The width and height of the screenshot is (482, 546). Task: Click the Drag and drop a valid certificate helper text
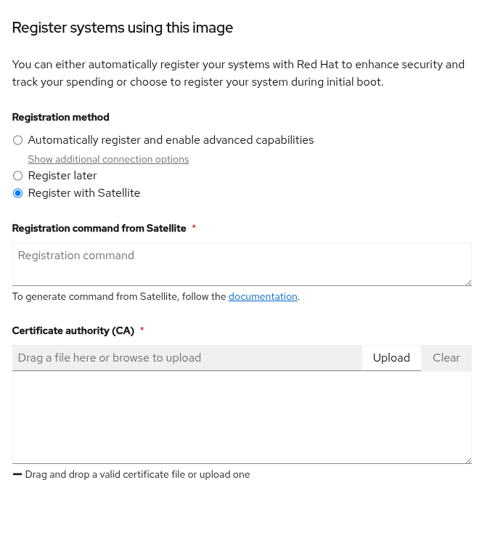(137, 474)
